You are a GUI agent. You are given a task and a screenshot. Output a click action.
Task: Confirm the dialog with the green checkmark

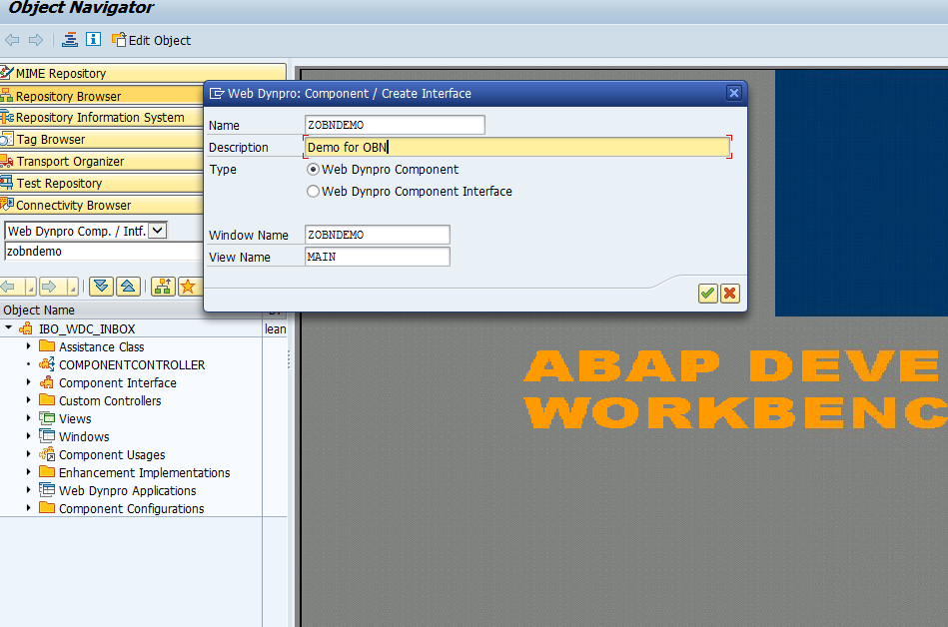click(x=707, y=294)
